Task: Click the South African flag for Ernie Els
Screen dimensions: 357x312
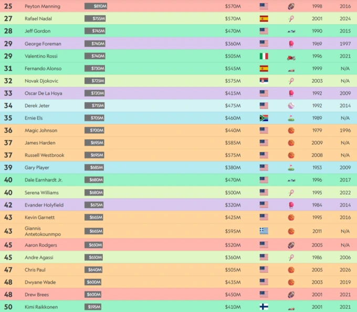Action: point(264,118)
